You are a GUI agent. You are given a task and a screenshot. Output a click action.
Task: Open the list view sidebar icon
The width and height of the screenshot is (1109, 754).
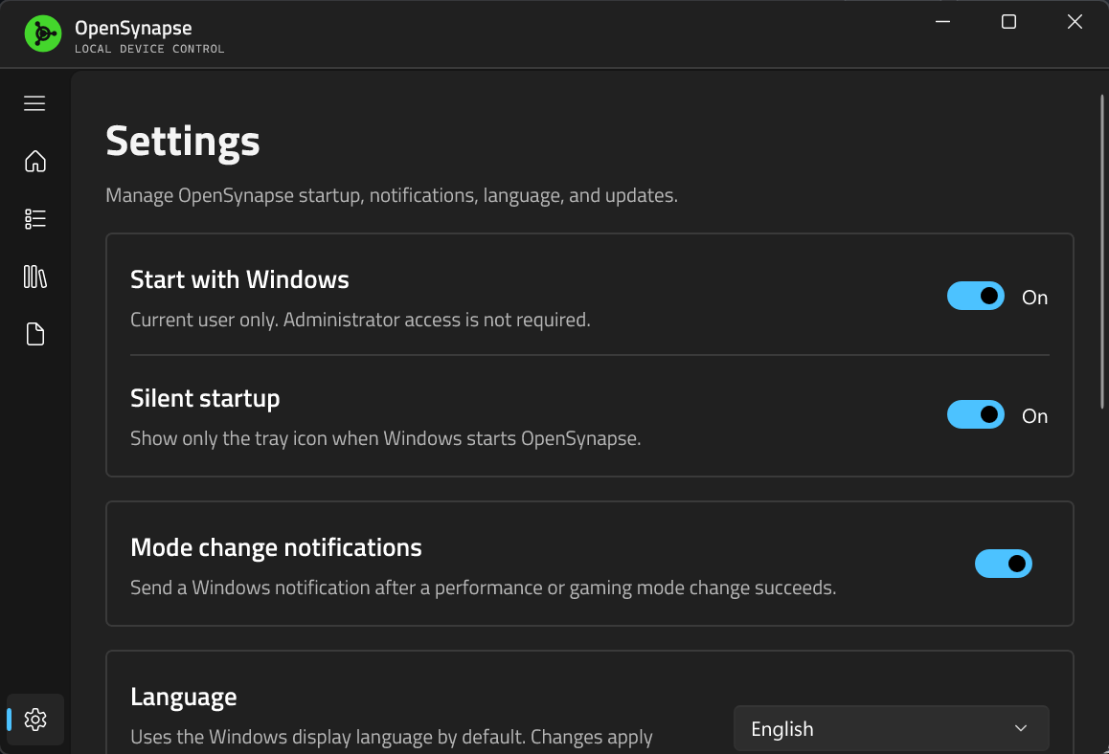click(x=34, y=219)
